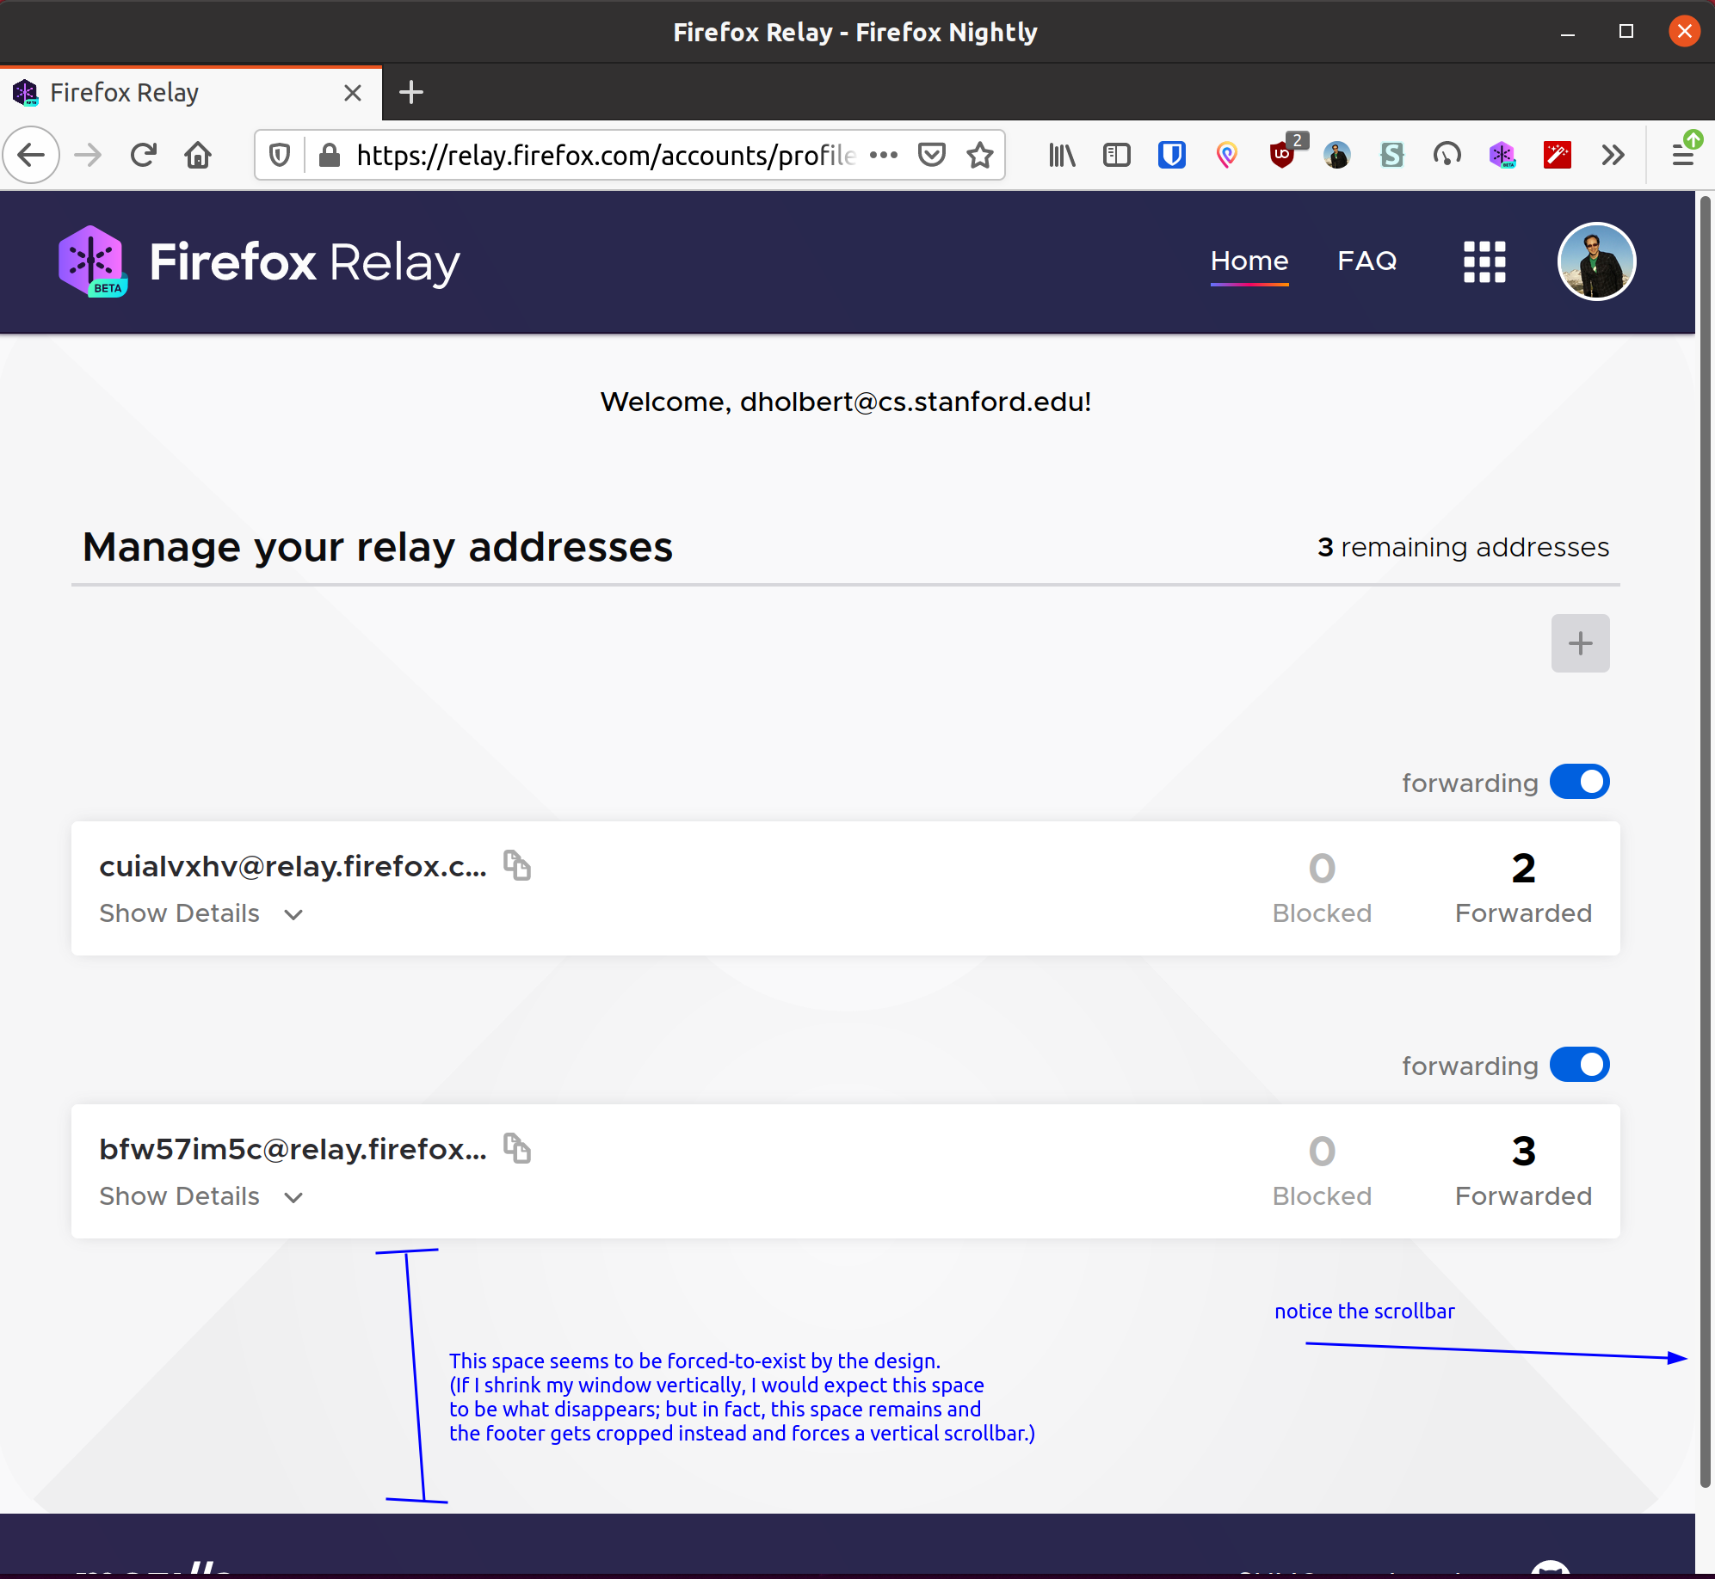Open tracking protection shield in address bar
This screenshot has height=1579, width=1715.
[279, 155]
